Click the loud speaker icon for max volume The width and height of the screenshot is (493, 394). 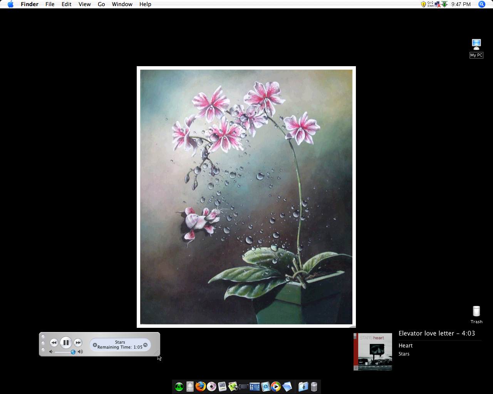point(80,352)
